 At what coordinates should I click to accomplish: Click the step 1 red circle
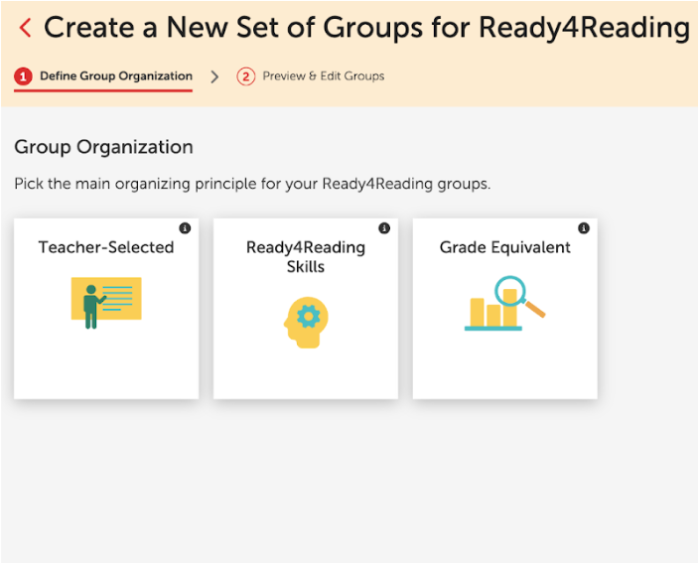(x=23, y=76)
